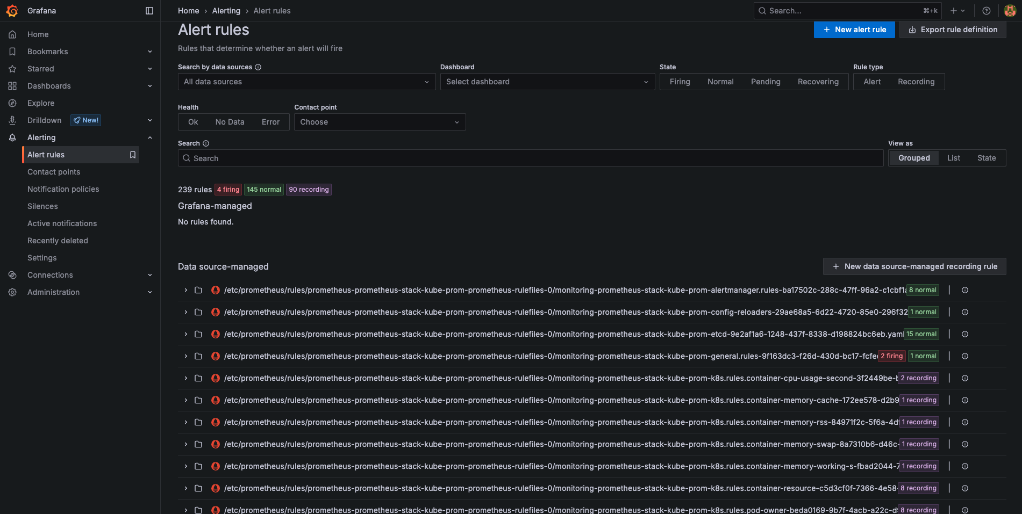Screen dimensions: 1022x514
Task: Click the top global Search box
Action: (848, 11)
